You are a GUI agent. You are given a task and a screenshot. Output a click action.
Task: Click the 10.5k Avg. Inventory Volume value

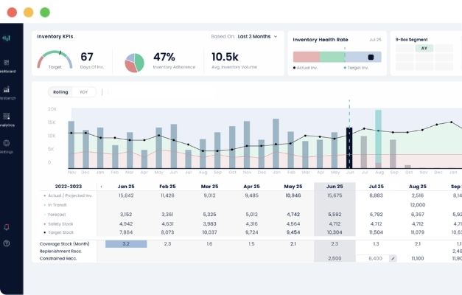[x=225, y=57]
